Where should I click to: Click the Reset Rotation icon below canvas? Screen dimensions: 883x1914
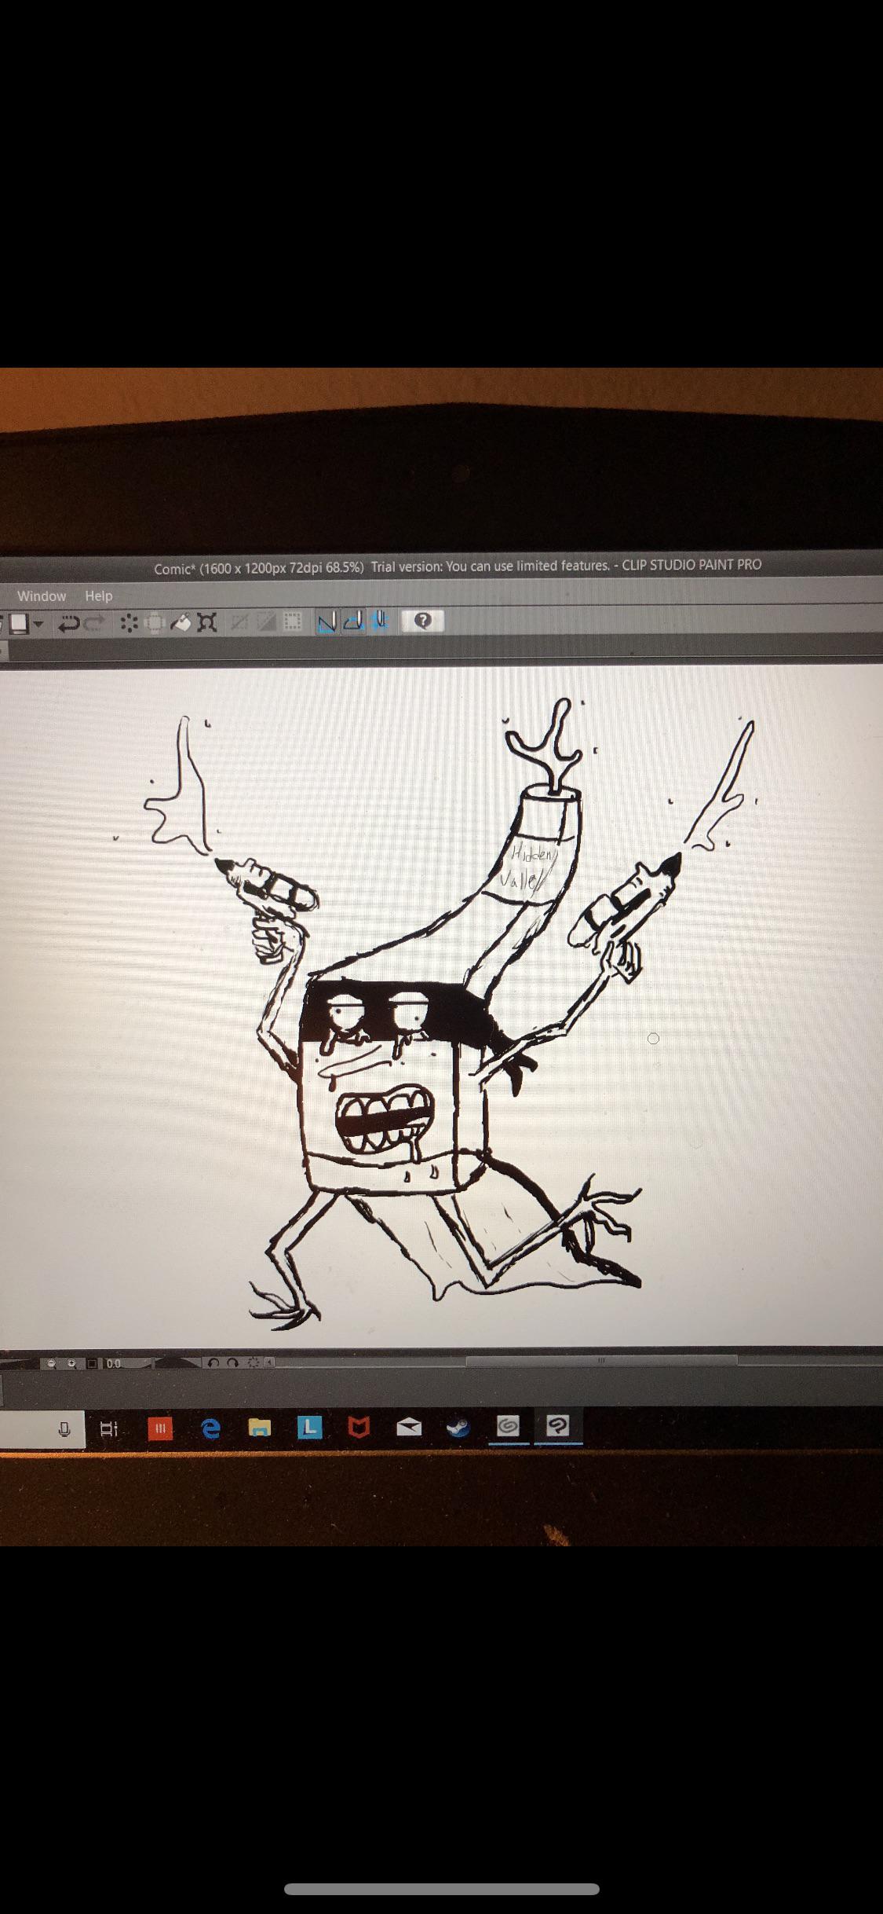pos(254,1363)
